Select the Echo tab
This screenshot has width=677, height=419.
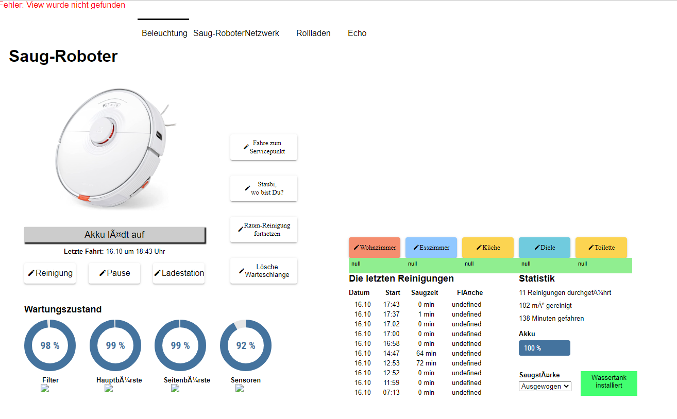pyautogui.click(x=357, y=33)
